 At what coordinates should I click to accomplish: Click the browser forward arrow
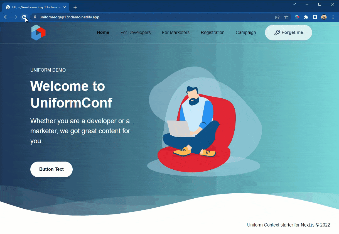coord(15,17)
